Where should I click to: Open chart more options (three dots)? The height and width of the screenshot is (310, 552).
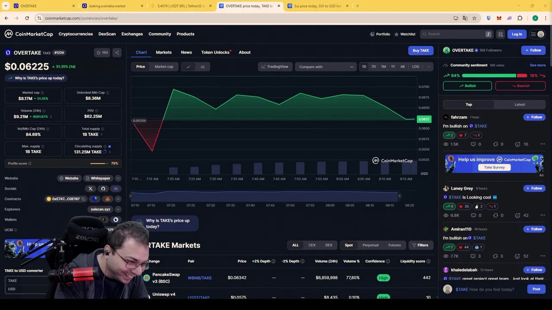[428, 67]
